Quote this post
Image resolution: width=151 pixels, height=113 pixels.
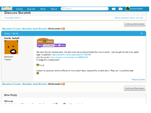142,79
